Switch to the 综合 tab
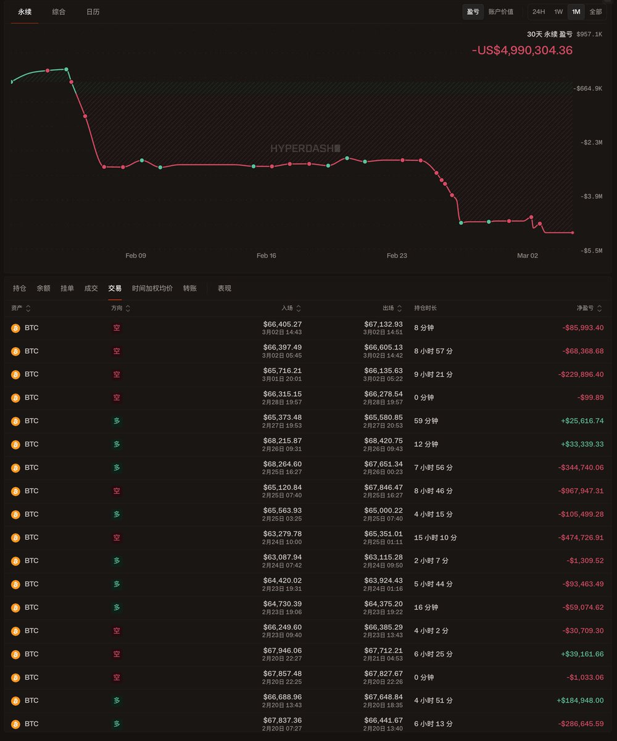Screen dimensions: 617x741 59,12
